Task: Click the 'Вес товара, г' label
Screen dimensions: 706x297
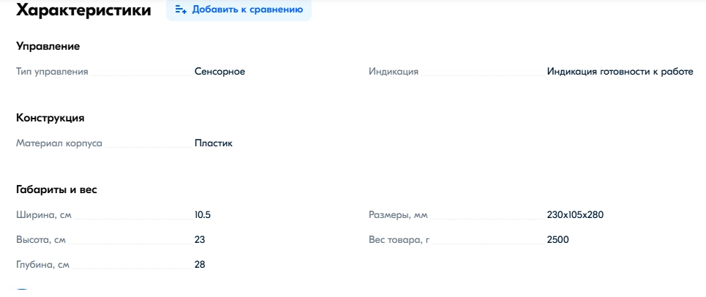Action: tap(399, 240)
